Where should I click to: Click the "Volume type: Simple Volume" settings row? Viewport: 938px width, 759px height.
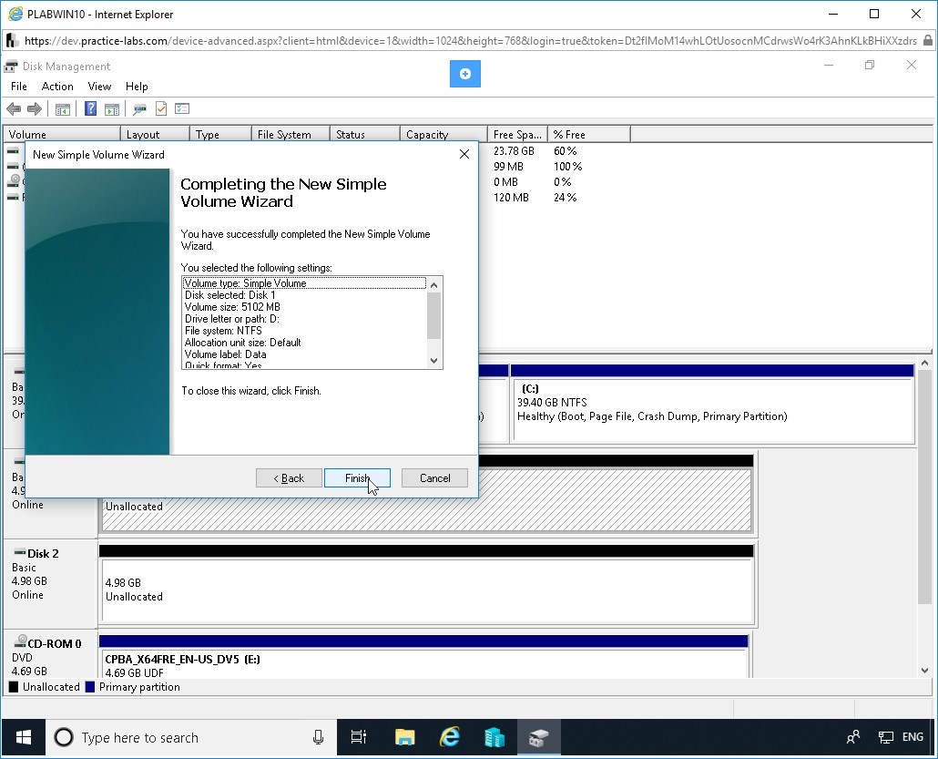tap(304, 283)
